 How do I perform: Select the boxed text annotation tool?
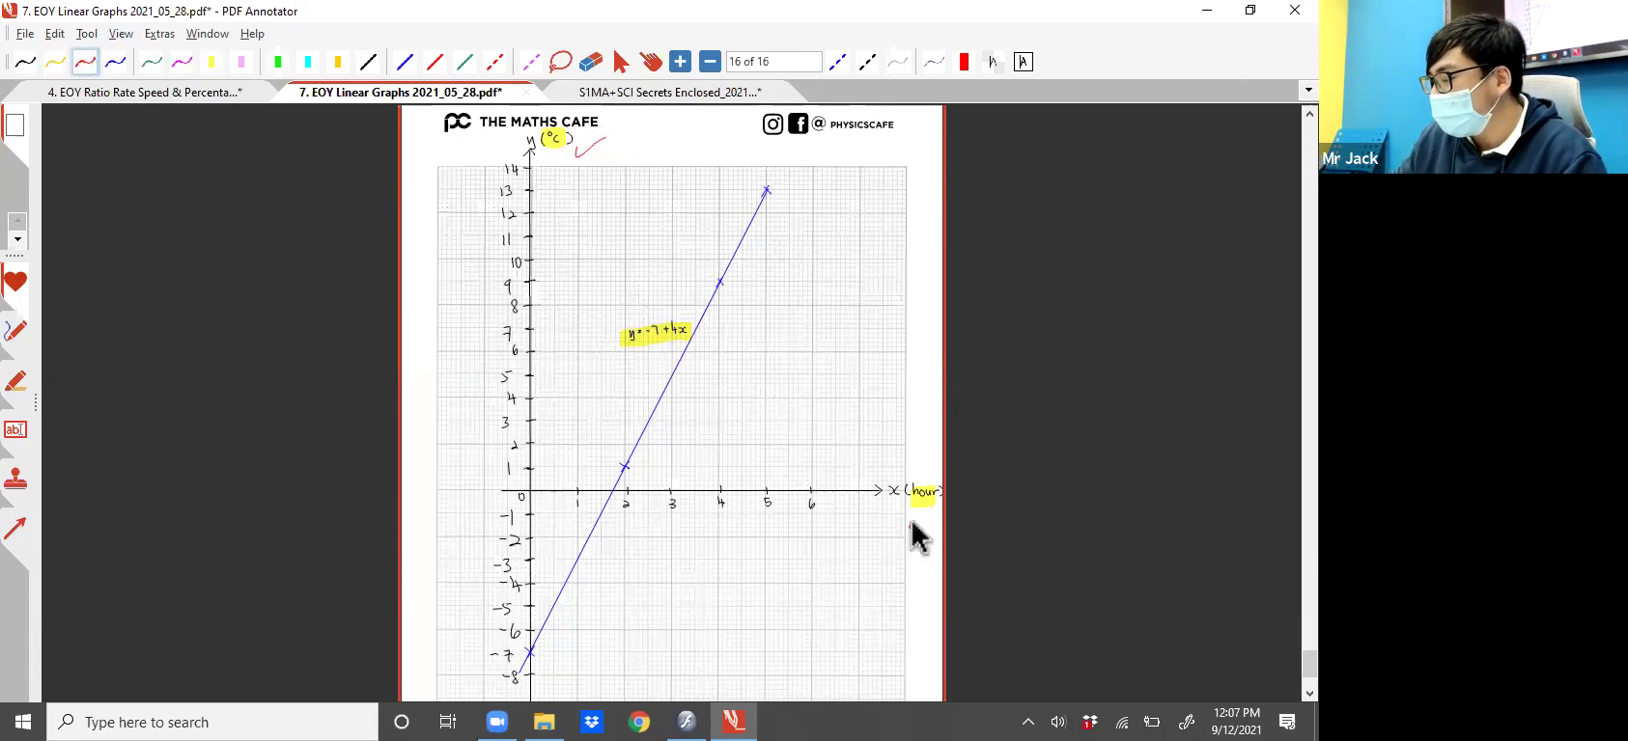tap(1024, 62)
